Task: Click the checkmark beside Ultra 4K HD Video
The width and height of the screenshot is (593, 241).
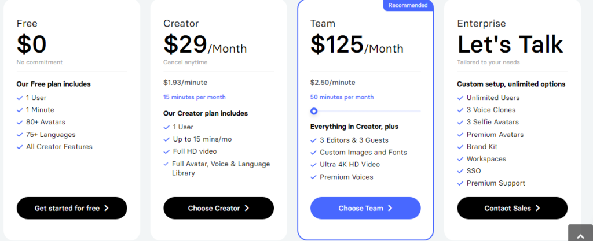Action: coord(314,165)
